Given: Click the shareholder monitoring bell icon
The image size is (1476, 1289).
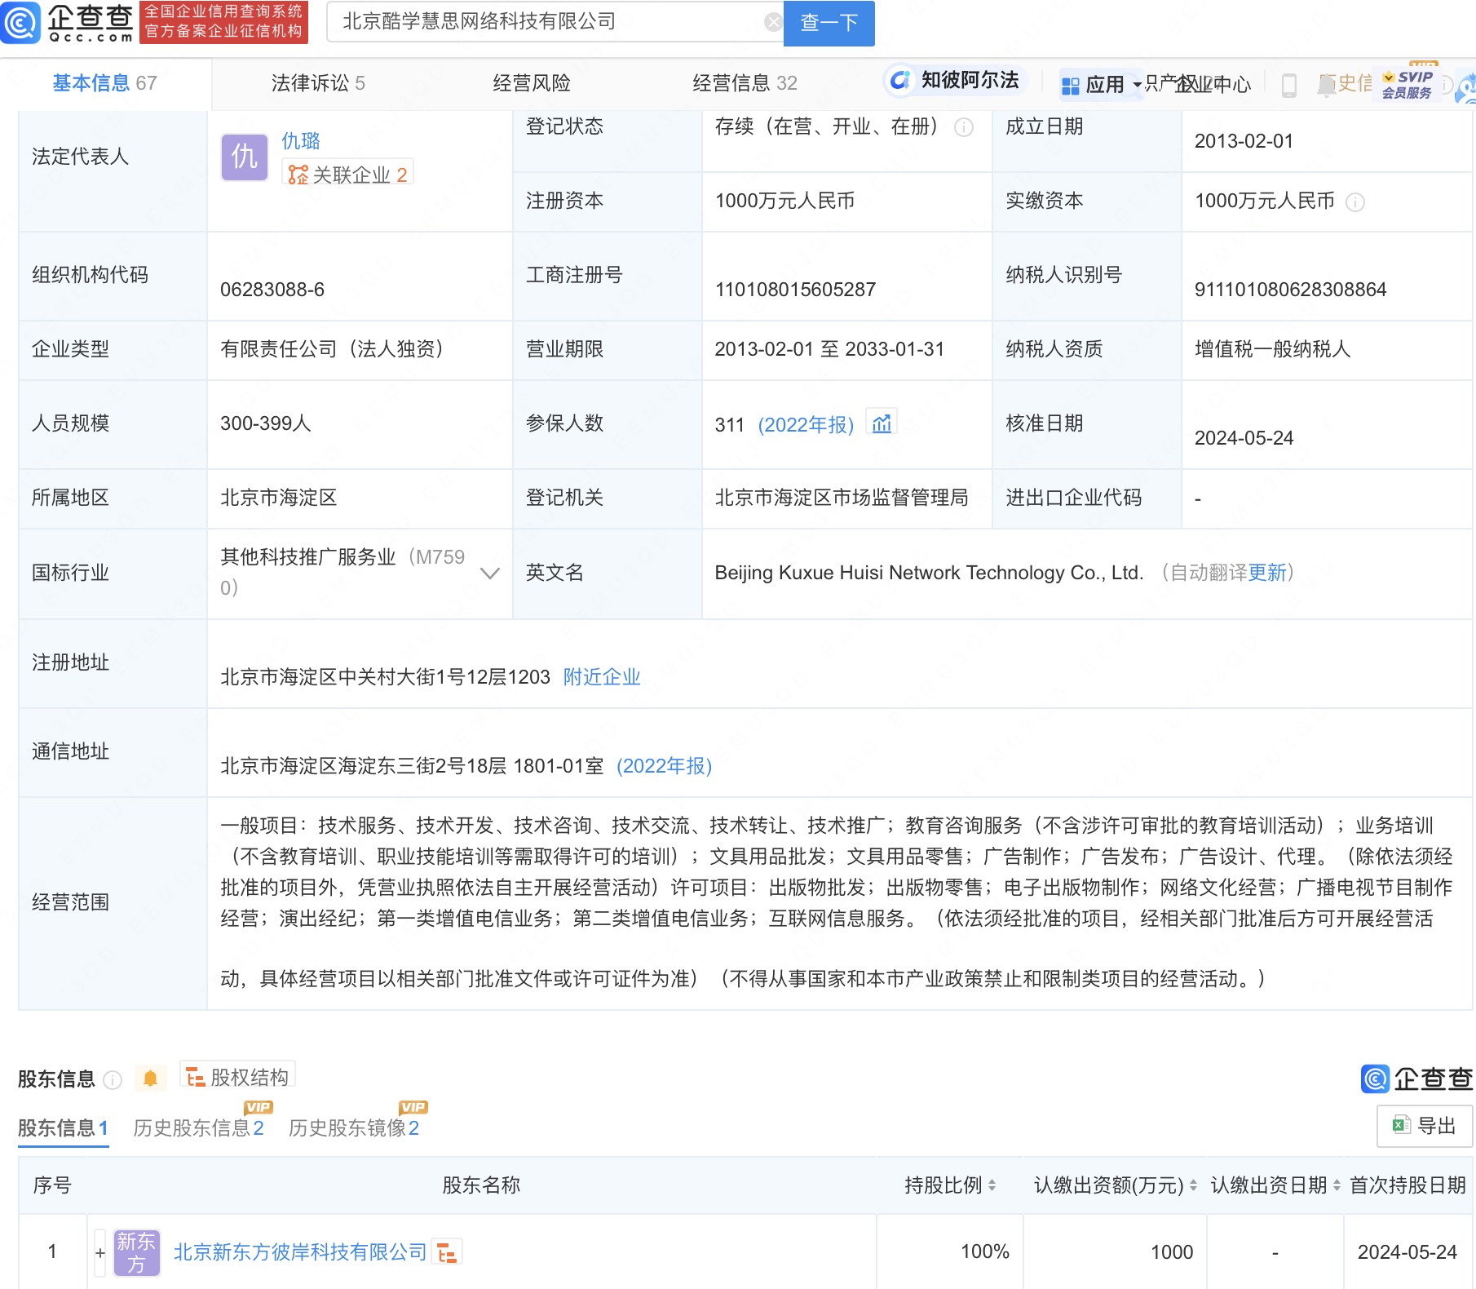Looking at the screenshot, I should click(150, 1079).
